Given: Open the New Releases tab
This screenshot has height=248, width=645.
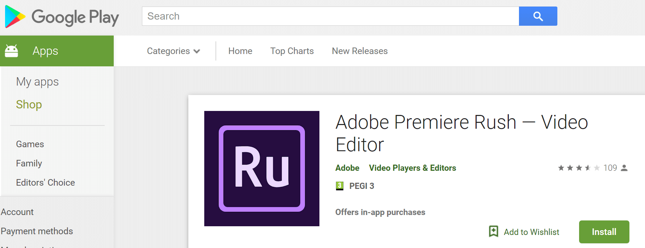Looking at the screenshot, I should (x=360, y=51).
